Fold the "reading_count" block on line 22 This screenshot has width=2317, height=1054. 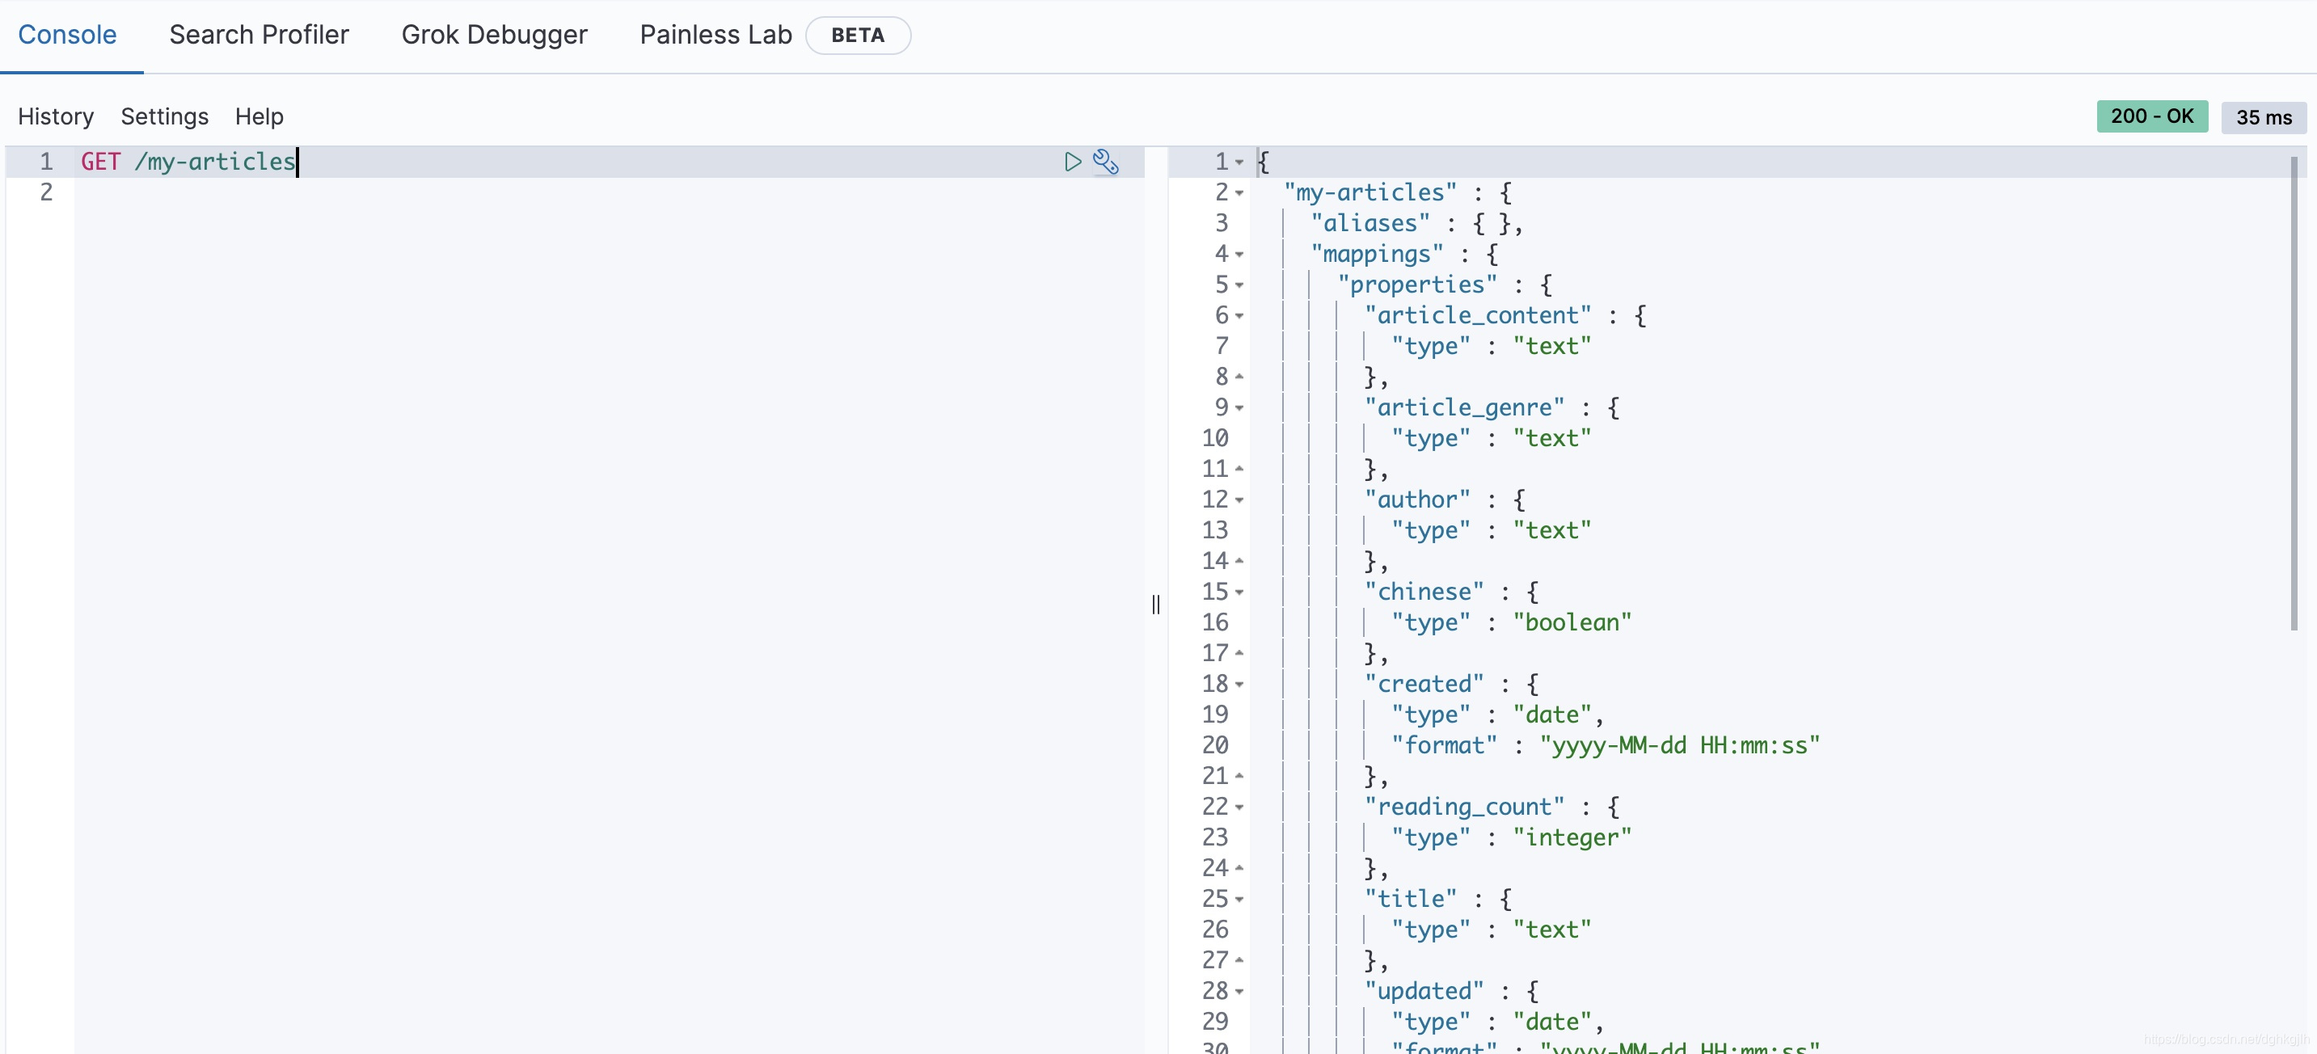pos(1239,807)
